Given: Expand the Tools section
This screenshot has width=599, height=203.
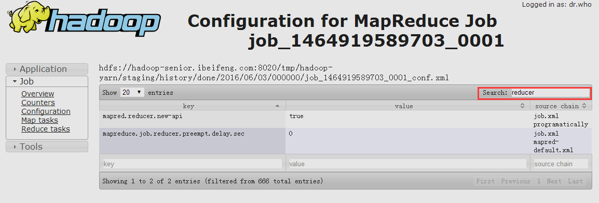Looking at the screenshot, I should [47, 147].
